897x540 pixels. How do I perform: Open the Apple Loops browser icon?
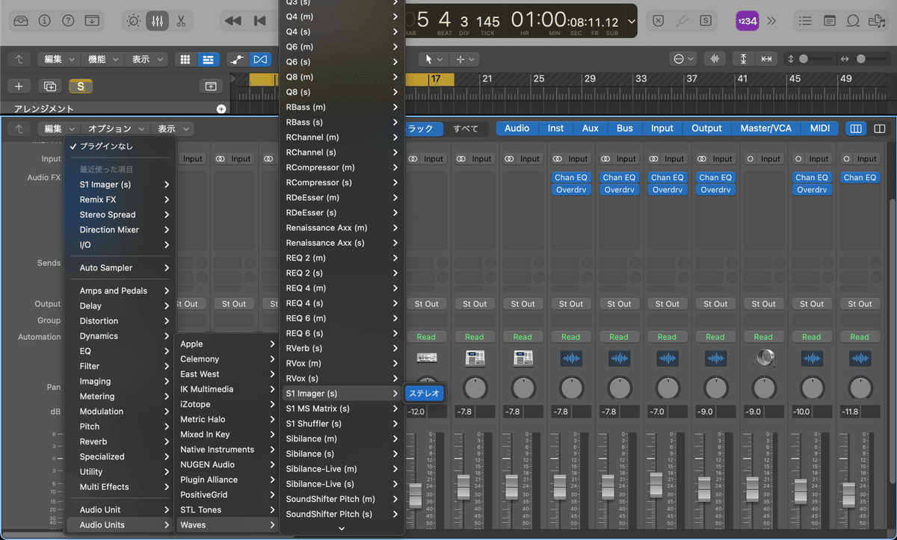tap(853, 21)
